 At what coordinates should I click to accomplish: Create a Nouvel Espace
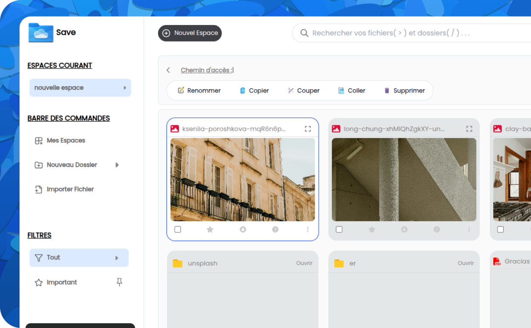(190, 33)
